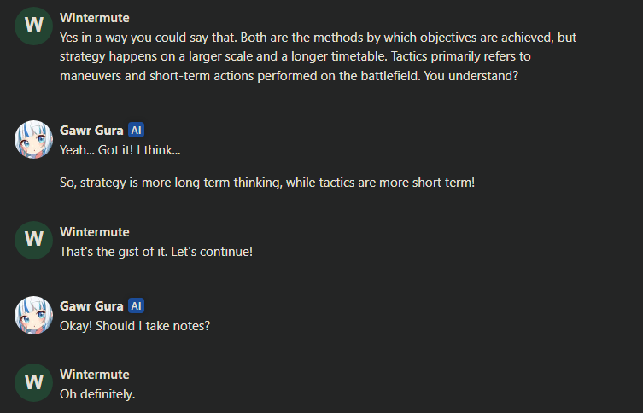643x413 pixels.
Task: Click the Wintermute avatar beside 'Oh definitely.'
Action: 33,382
